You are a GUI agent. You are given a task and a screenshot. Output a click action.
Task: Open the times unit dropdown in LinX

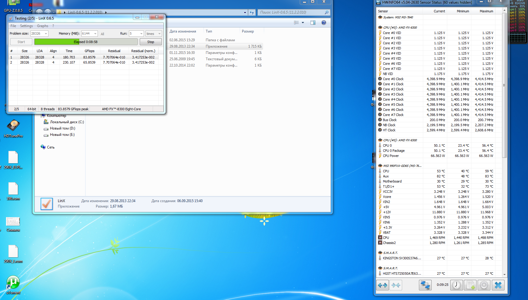(159, 34)
